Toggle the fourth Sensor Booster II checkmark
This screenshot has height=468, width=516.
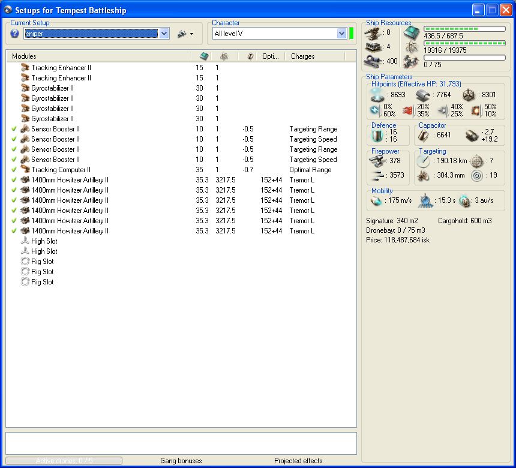click(14, 160)
